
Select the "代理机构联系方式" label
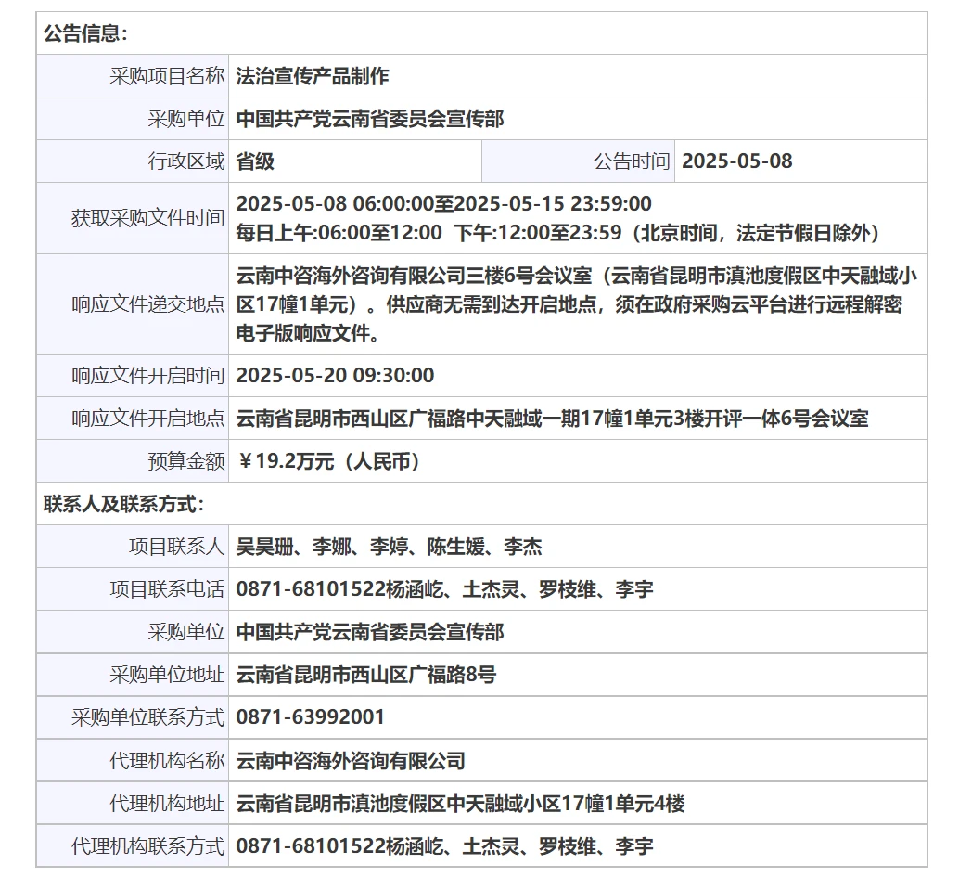pyautogui.click(x=147, y=845)
